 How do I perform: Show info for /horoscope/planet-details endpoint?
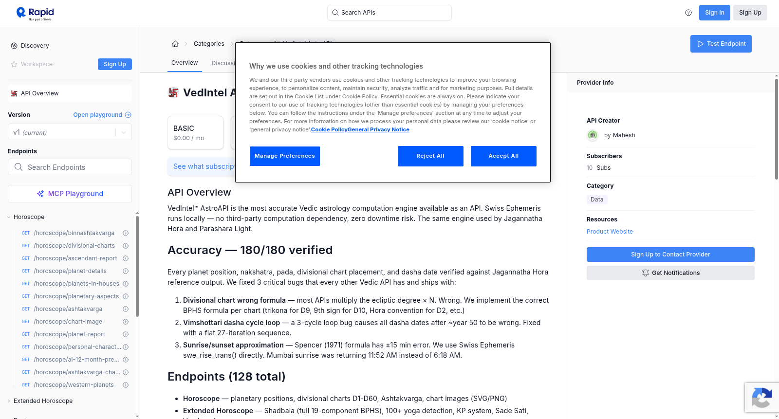point(126,271)
